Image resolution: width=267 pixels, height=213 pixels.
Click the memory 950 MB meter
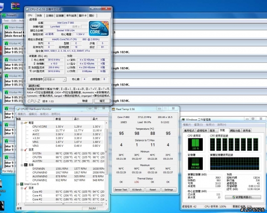click(x=195, y=163)
